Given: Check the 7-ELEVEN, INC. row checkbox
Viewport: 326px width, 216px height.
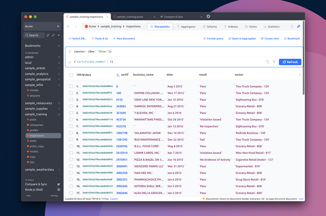Looking at the screenshot, I should [71, 113].
